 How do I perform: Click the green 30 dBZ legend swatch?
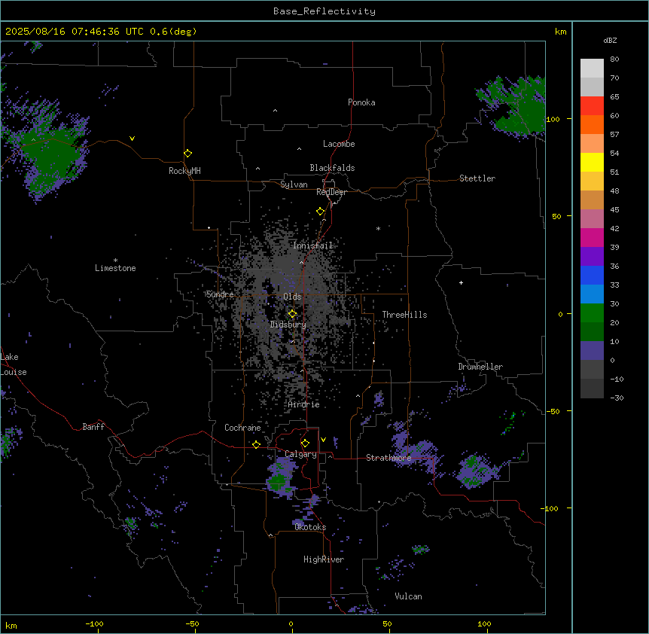(592, 313)
